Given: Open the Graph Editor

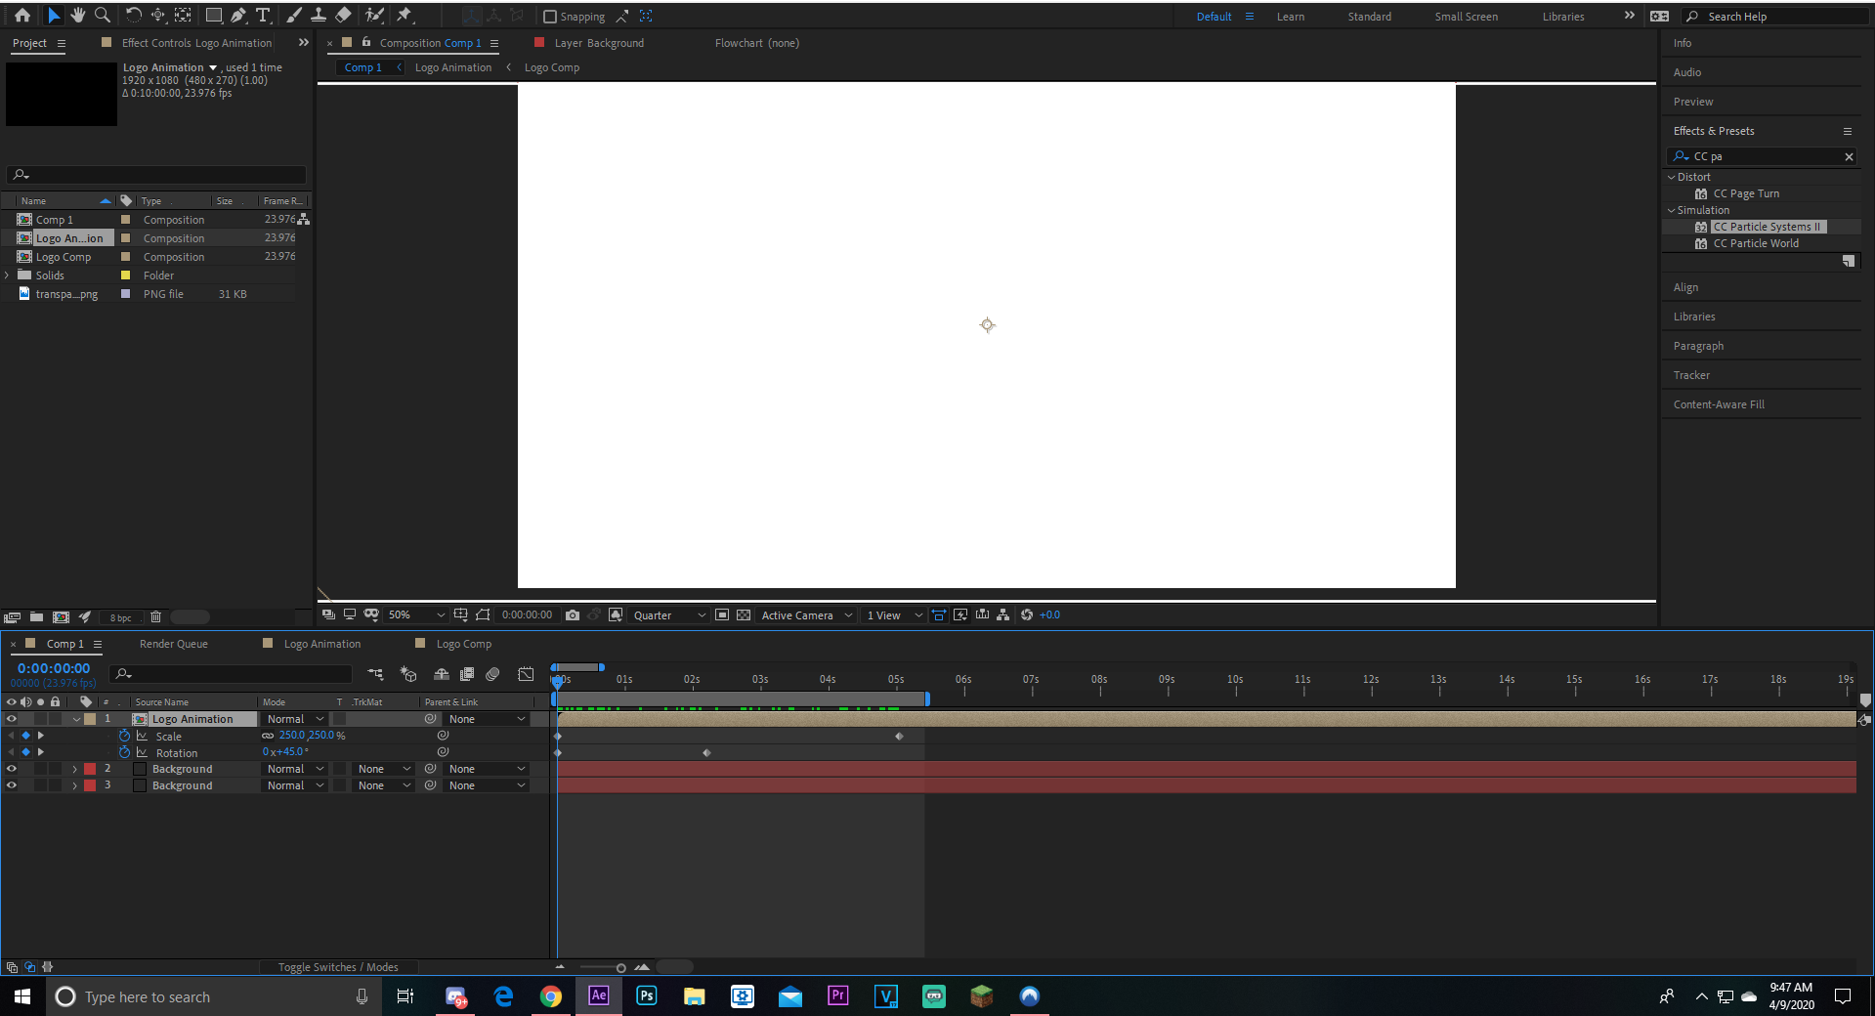Looking at the screenshot, I should pyautogui.click(x=526, y=674).
